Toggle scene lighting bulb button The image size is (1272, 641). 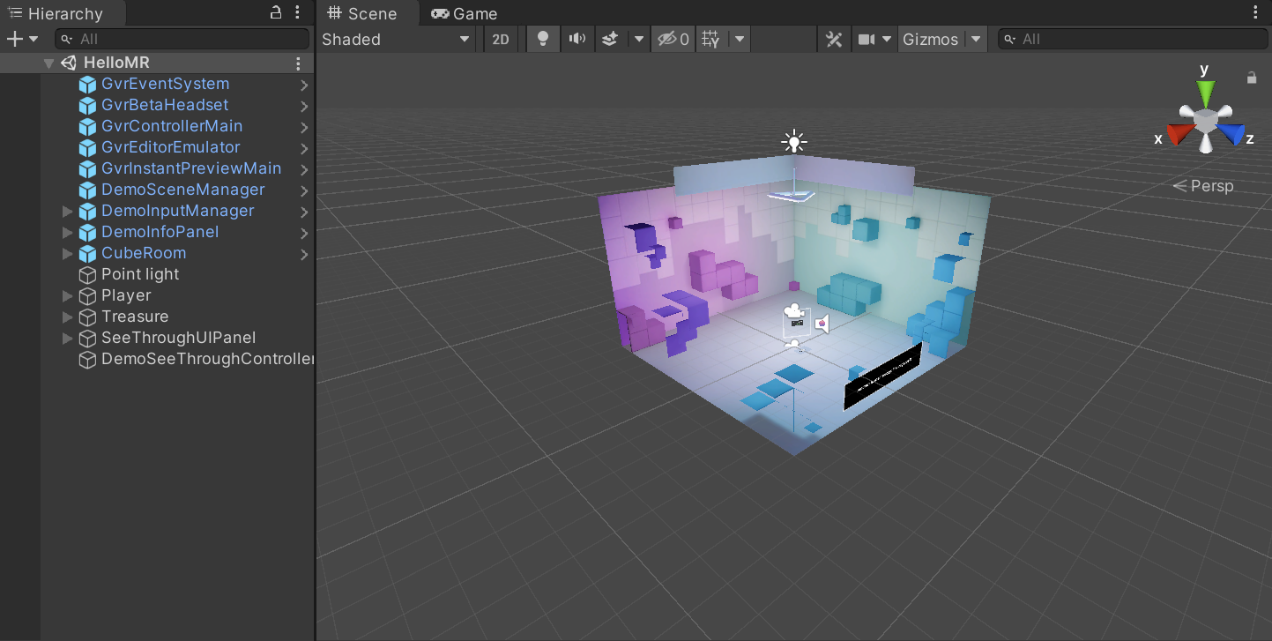(x=543, y=40)
